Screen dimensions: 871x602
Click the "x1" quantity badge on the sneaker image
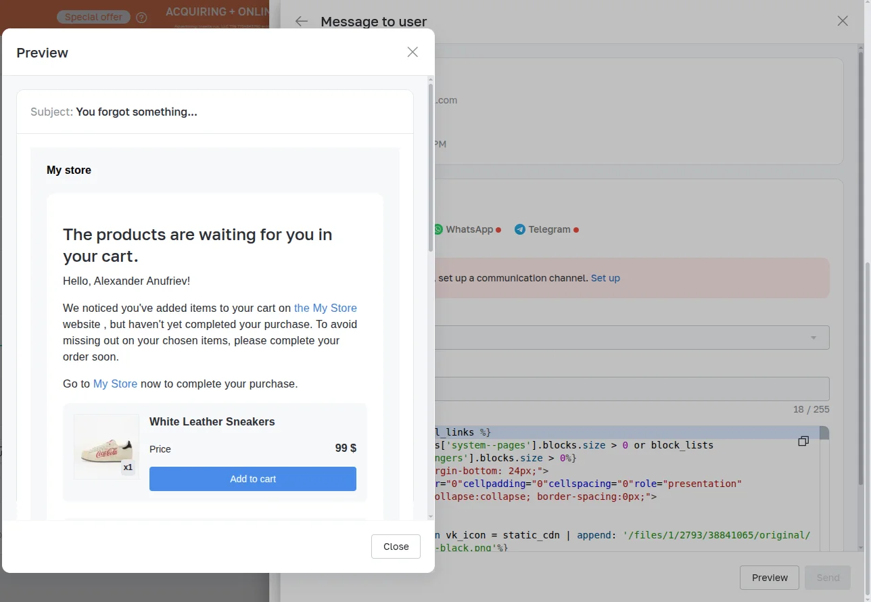pos(128,467)
